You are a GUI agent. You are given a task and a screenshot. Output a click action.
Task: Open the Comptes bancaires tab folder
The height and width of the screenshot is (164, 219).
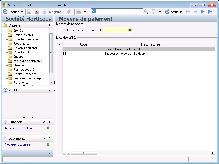(x=26, y=39)
